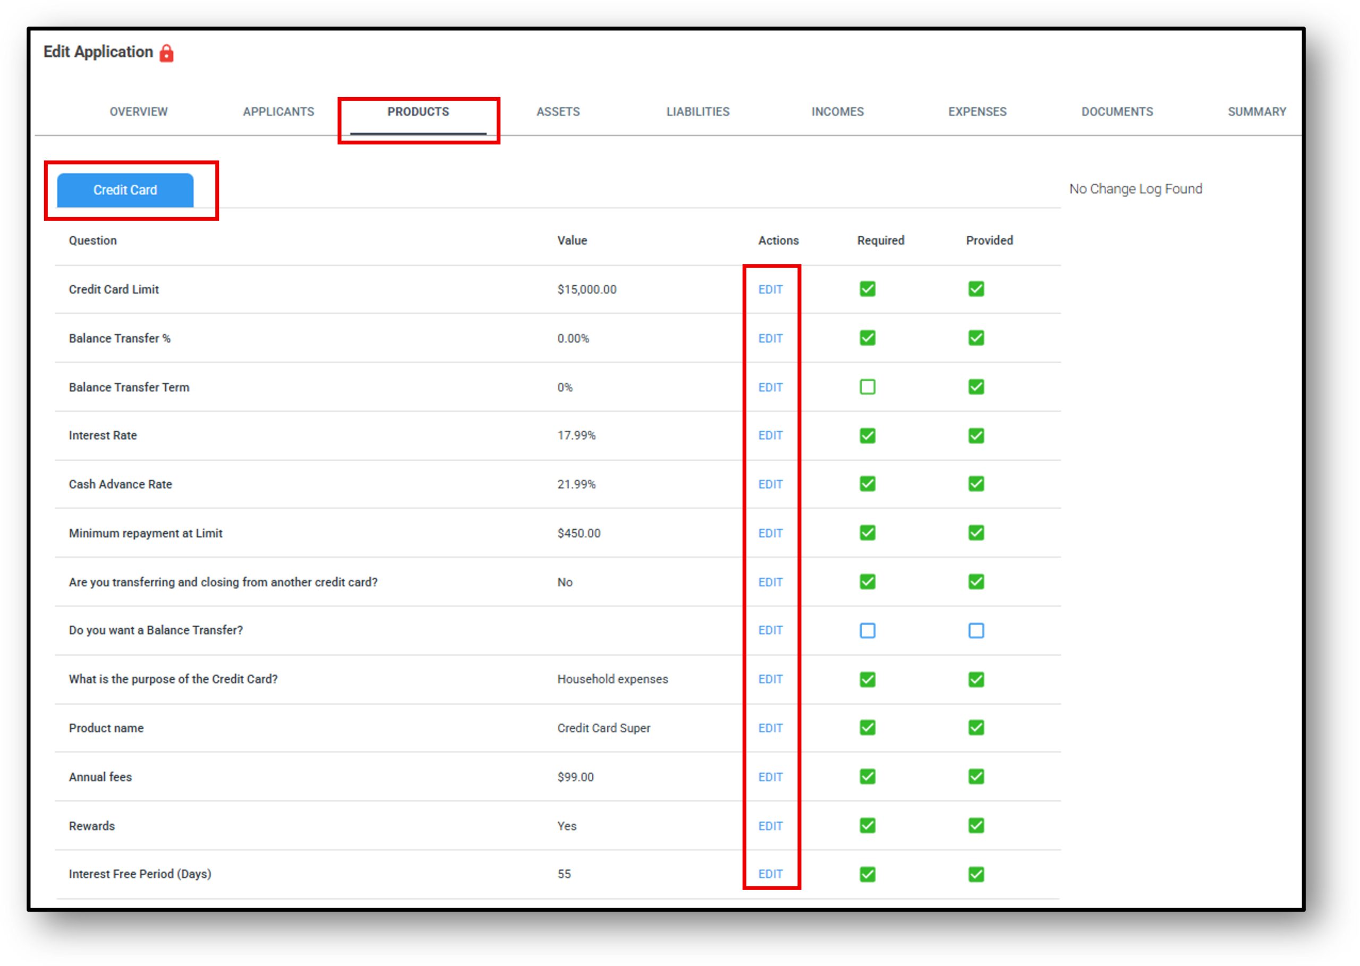Click EDIT for Cash Advance Rate

click(770, 485)
